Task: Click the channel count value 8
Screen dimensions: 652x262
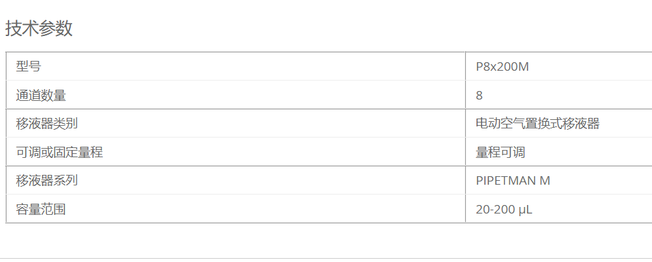Action: (x=479, y=95)
